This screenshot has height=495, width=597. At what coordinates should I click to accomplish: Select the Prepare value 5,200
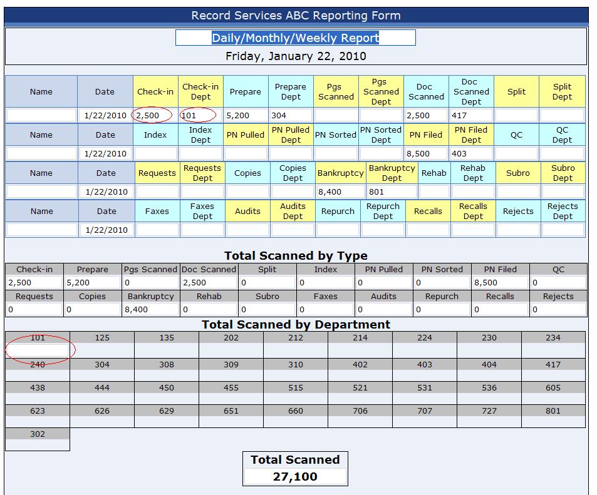point(246,115)
